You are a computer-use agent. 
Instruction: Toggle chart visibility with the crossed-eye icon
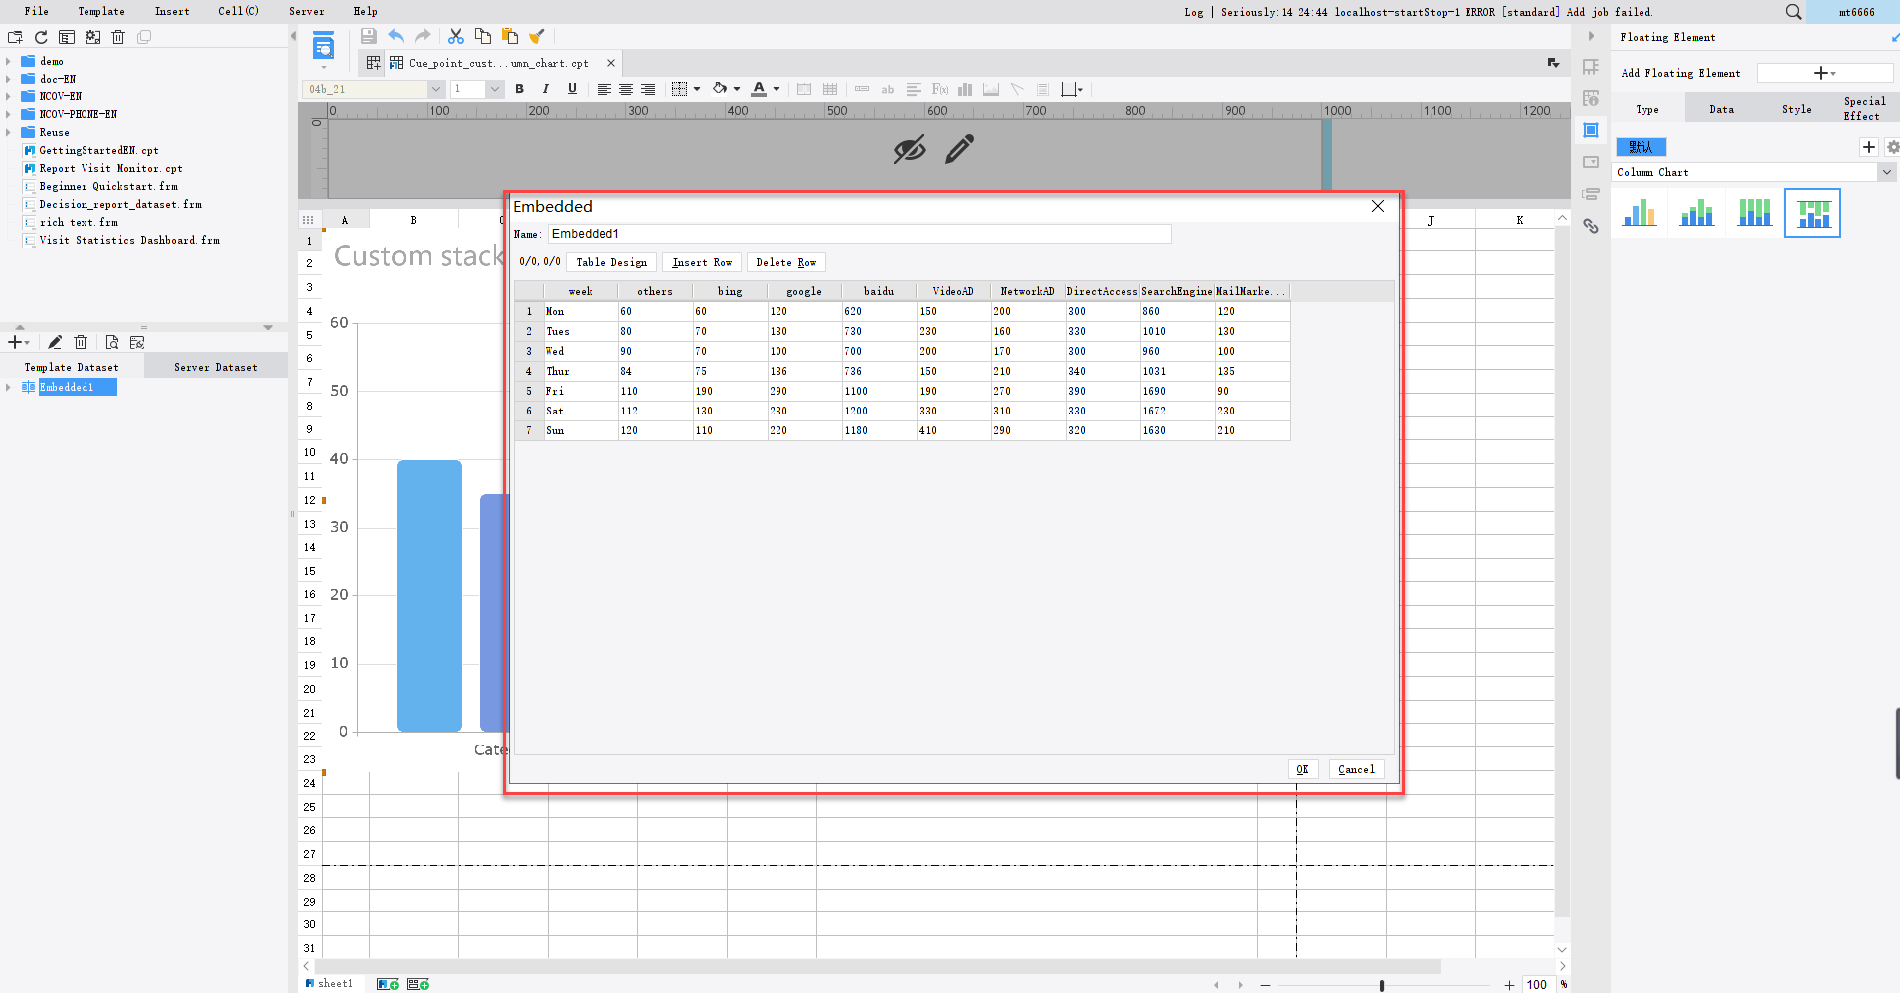click(x=909, y=150)
